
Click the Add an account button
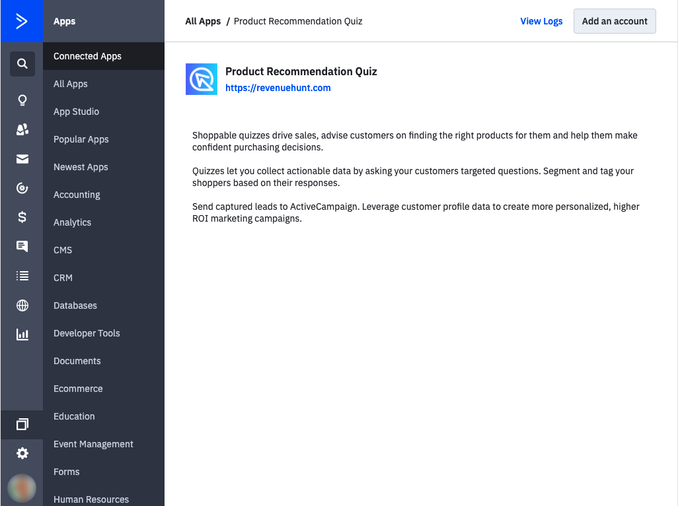pos(615,21)
